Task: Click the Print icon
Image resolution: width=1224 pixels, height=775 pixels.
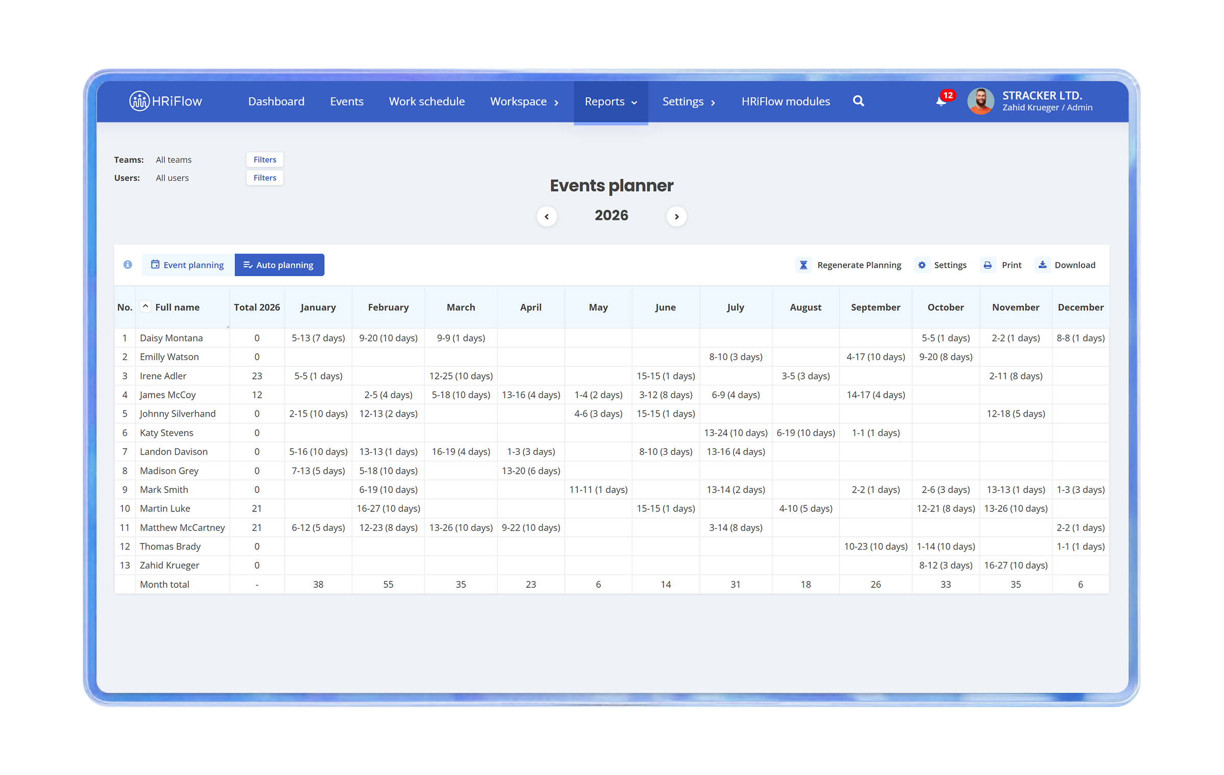Action: point(988,265)
